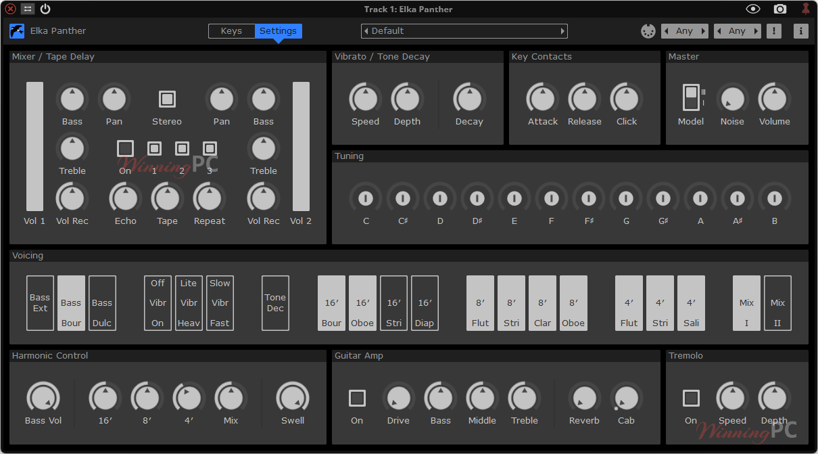
Task: Take a snapshot with the camera icon
Action: [780, 9]
